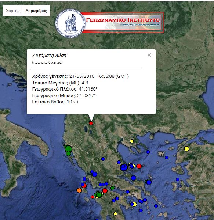
Task: Click the text Γεωγραφικό Πλάτος: 41.3160°
Action: point(65,89)
